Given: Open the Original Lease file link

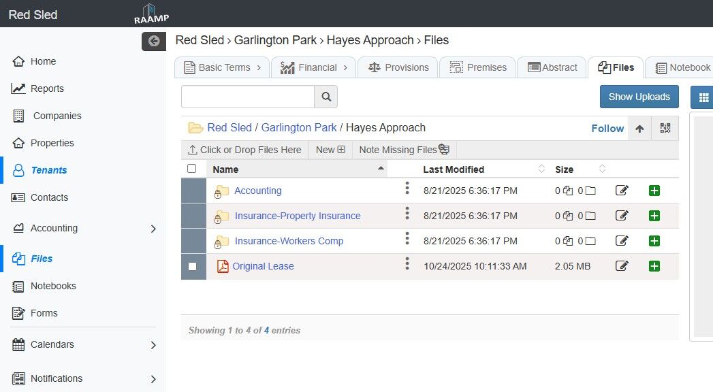Looking at the screenshot, I should click(x=263, y=266).
